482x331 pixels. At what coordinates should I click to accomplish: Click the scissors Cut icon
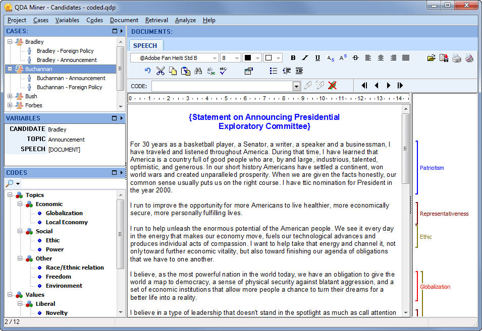[x=160, y=71]
